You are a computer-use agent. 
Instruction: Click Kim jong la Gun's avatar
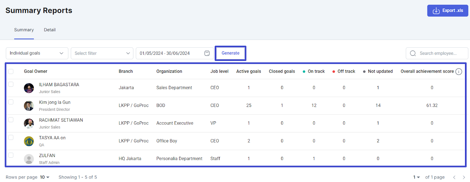tap(29, 106)
